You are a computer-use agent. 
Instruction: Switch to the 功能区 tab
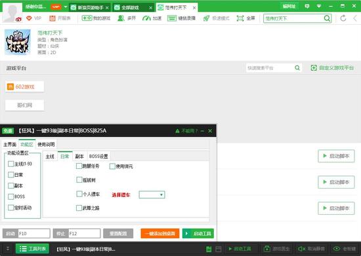click(27, 144)
